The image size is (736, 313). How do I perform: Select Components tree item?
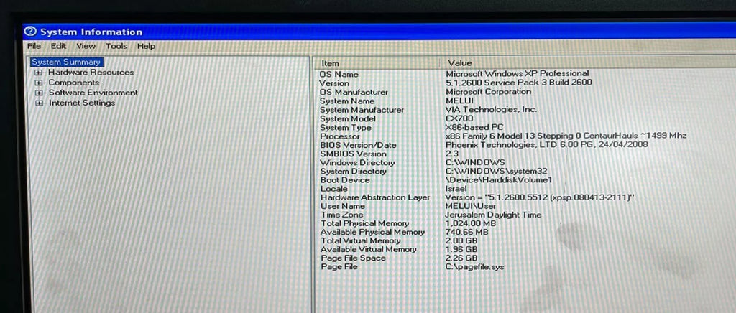tap(74, 83)
